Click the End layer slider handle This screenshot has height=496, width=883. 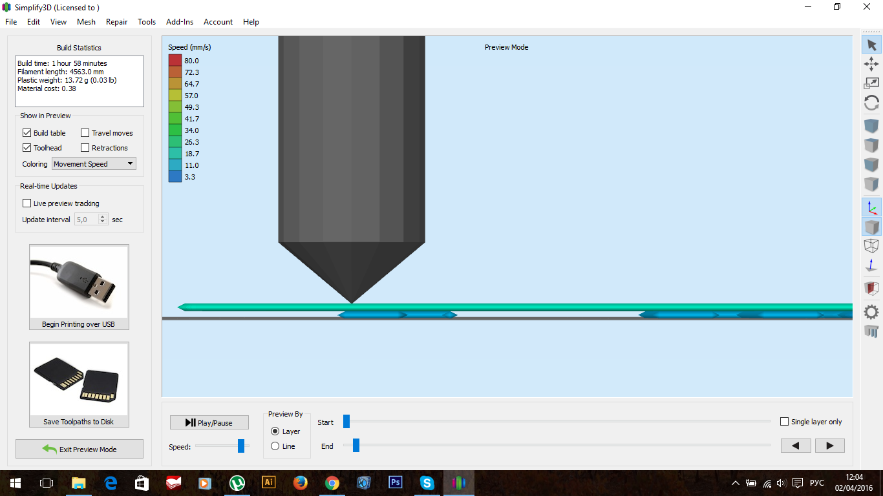coord(356,445)
